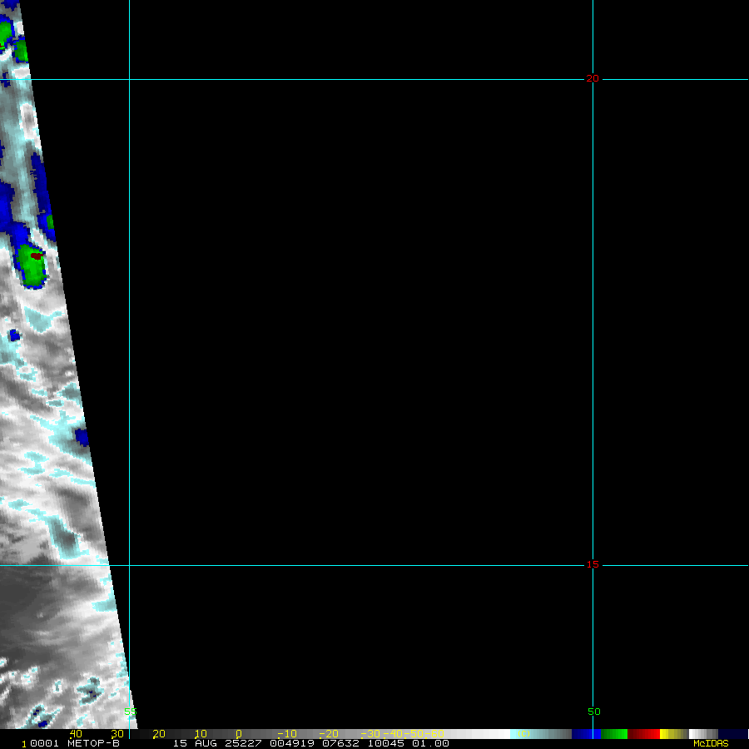Pick the red segment of the color bar

pos(643,734)
